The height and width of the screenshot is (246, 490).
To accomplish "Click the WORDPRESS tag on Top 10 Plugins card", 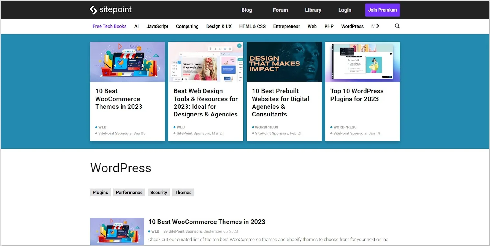I will tap(345, 127).
